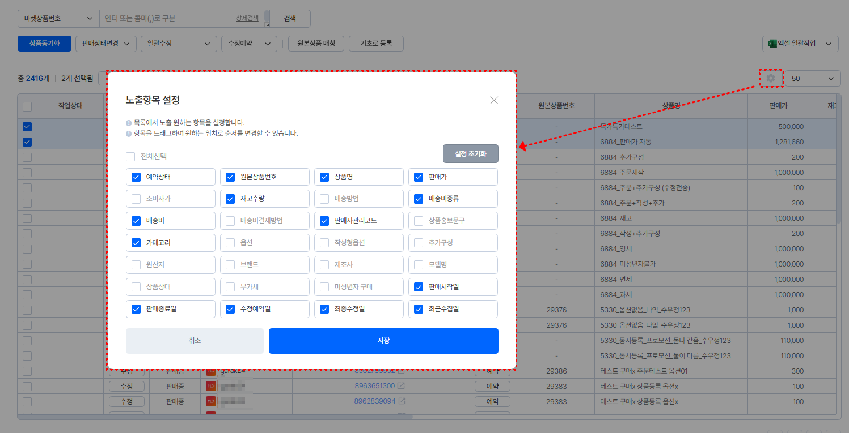Toggle the 전체선택 checkbox
This screenshot has width=849, height=433.
(x=131, y=156)
